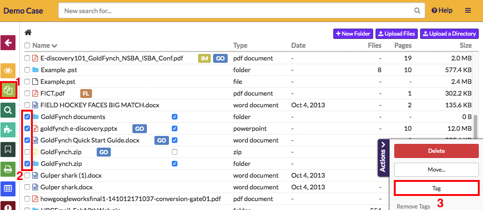Screen dimensions: 483x210
Task: Click the Word icon of FIELD HOCKEY document
Action: [35, 105]
